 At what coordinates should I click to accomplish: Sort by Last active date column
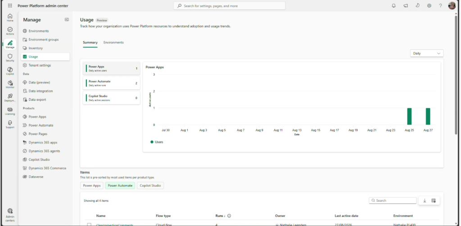coord(346,216)
